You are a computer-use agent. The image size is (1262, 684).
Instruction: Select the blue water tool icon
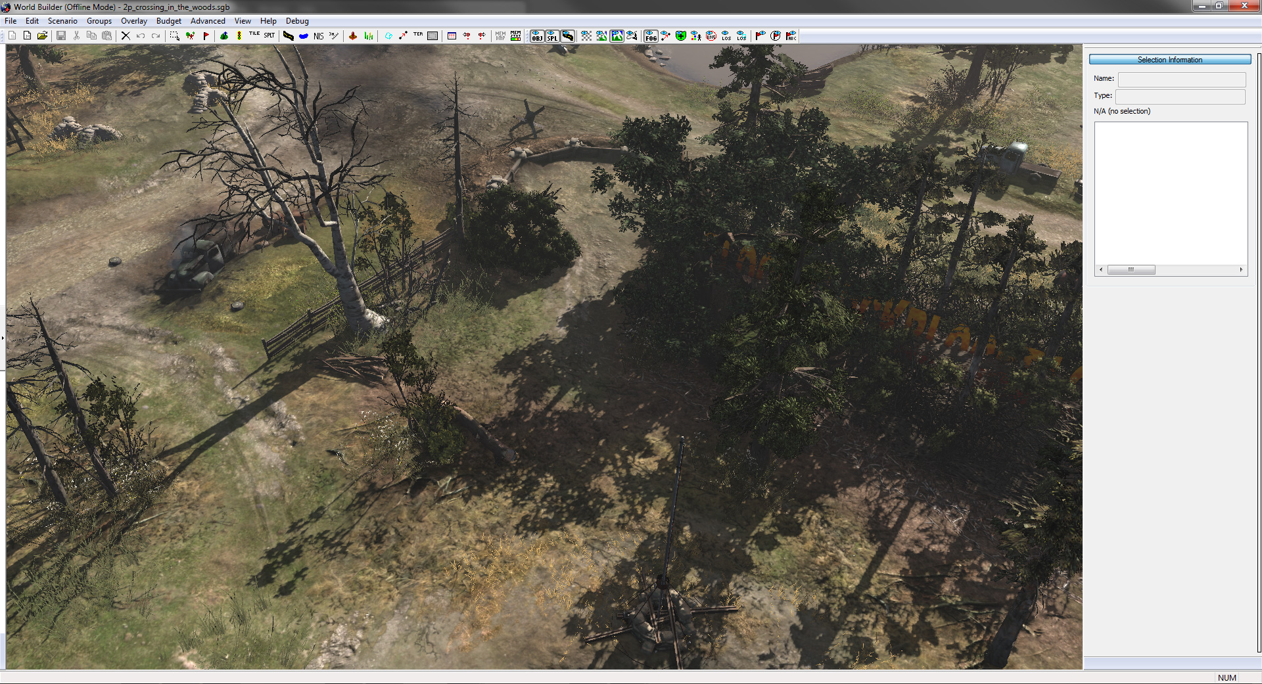click(304, 36)
